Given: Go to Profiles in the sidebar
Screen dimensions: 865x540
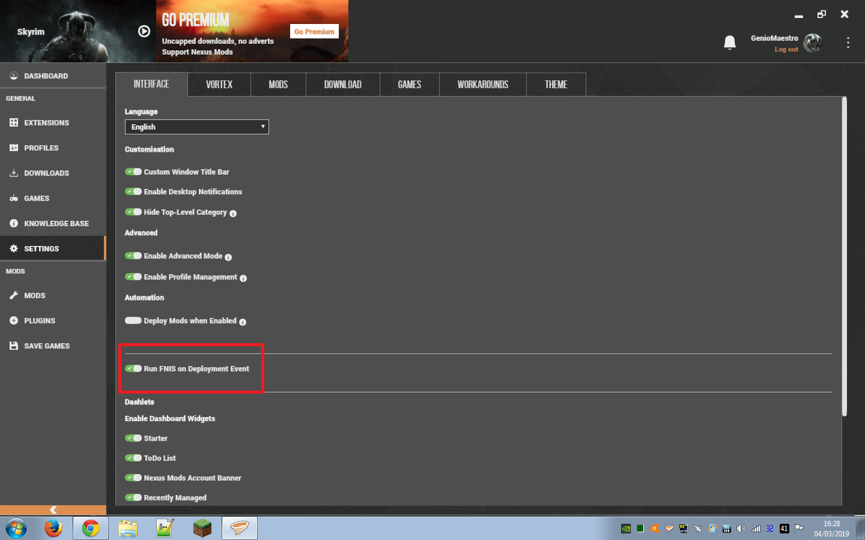Looking at the screenshot, I should 53,148.
